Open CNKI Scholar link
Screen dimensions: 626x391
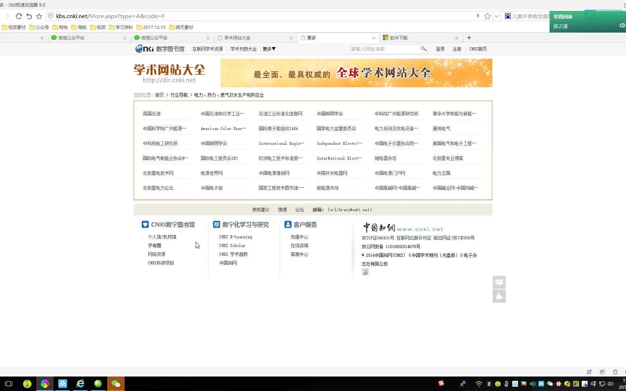(232, 245)
